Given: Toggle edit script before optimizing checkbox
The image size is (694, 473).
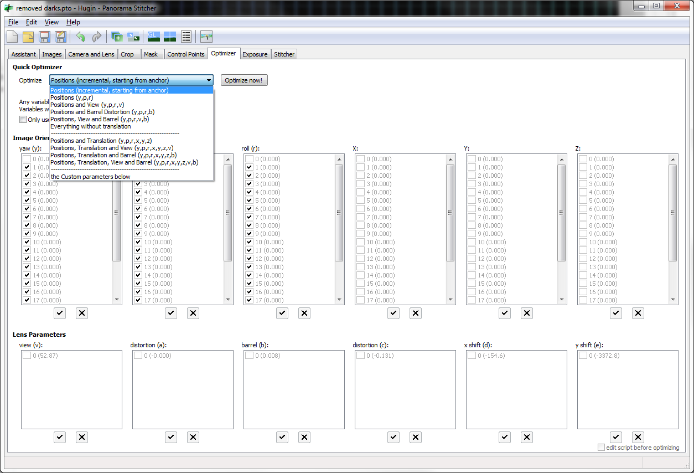Looking at the screenshot, I should pos(601,448).
